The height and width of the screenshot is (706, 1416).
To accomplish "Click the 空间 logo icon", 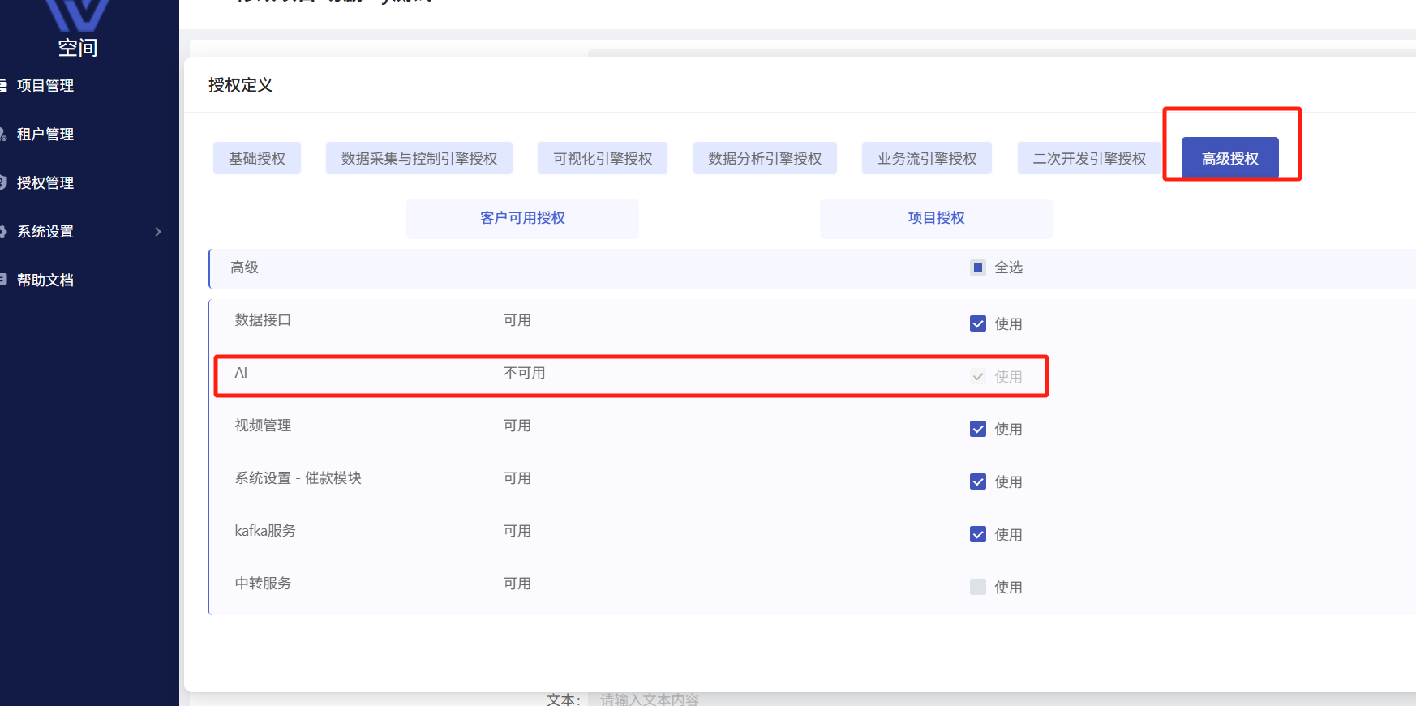I will [77, 15].
